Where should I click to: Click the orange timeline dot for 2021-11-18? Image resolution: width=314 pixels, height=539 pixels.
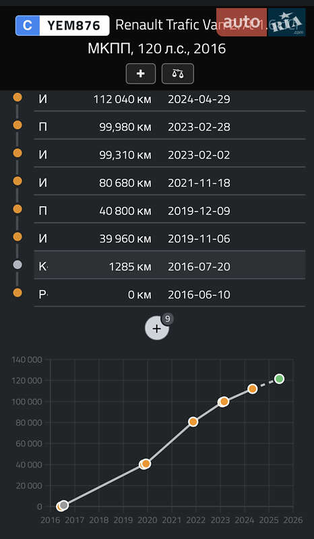click(x=18, y=181)
